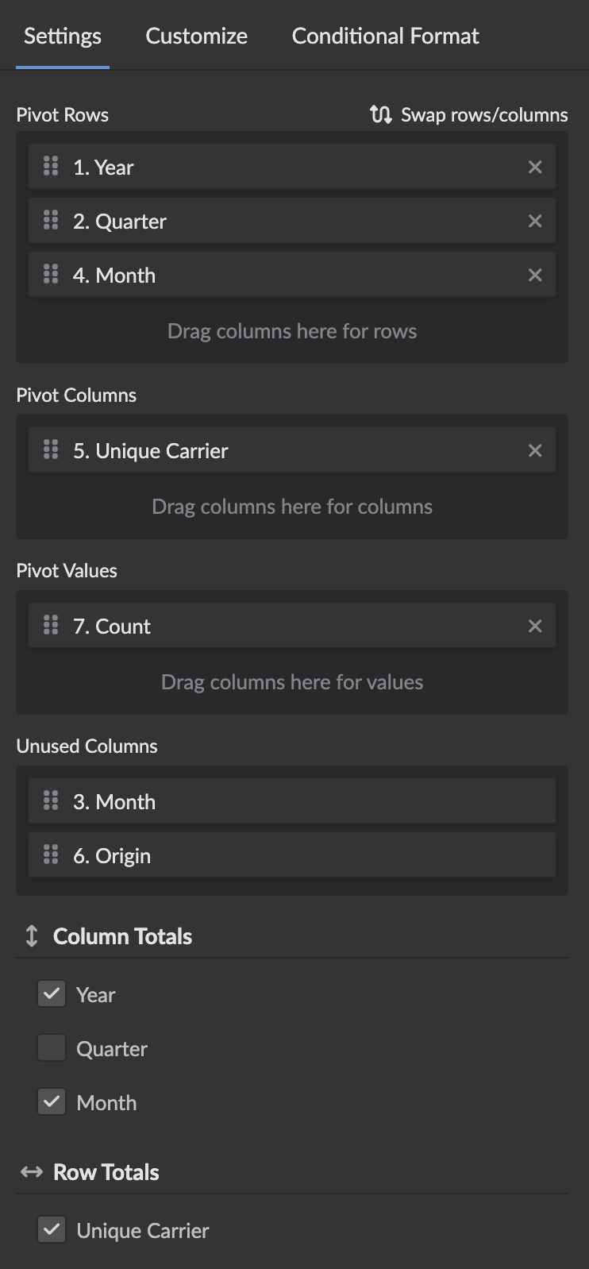Screen dimensions: 589x1269
Task: Remove Quarter from Pivot Rows
Action: (x=535, y=222)
